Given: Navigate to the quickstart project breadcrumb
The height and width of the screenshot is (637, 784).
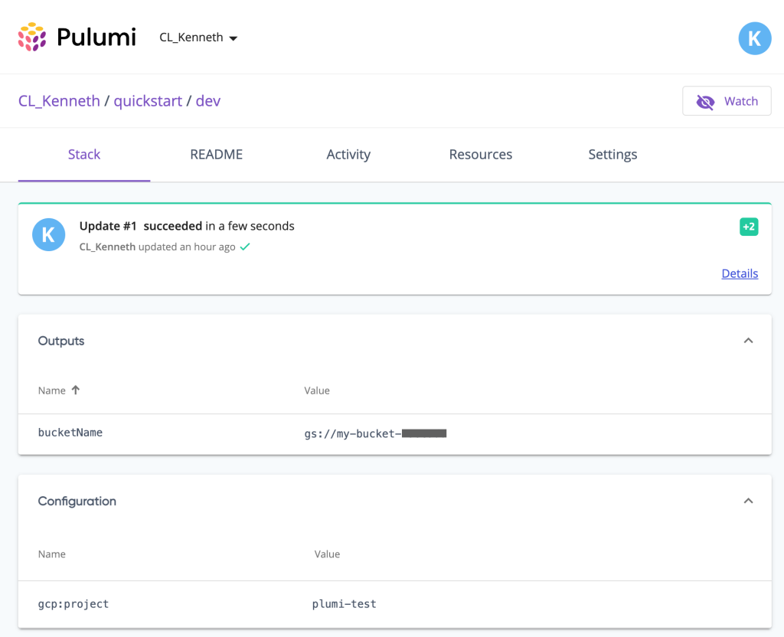Looking at the screenshot, I should click(149, 100).
